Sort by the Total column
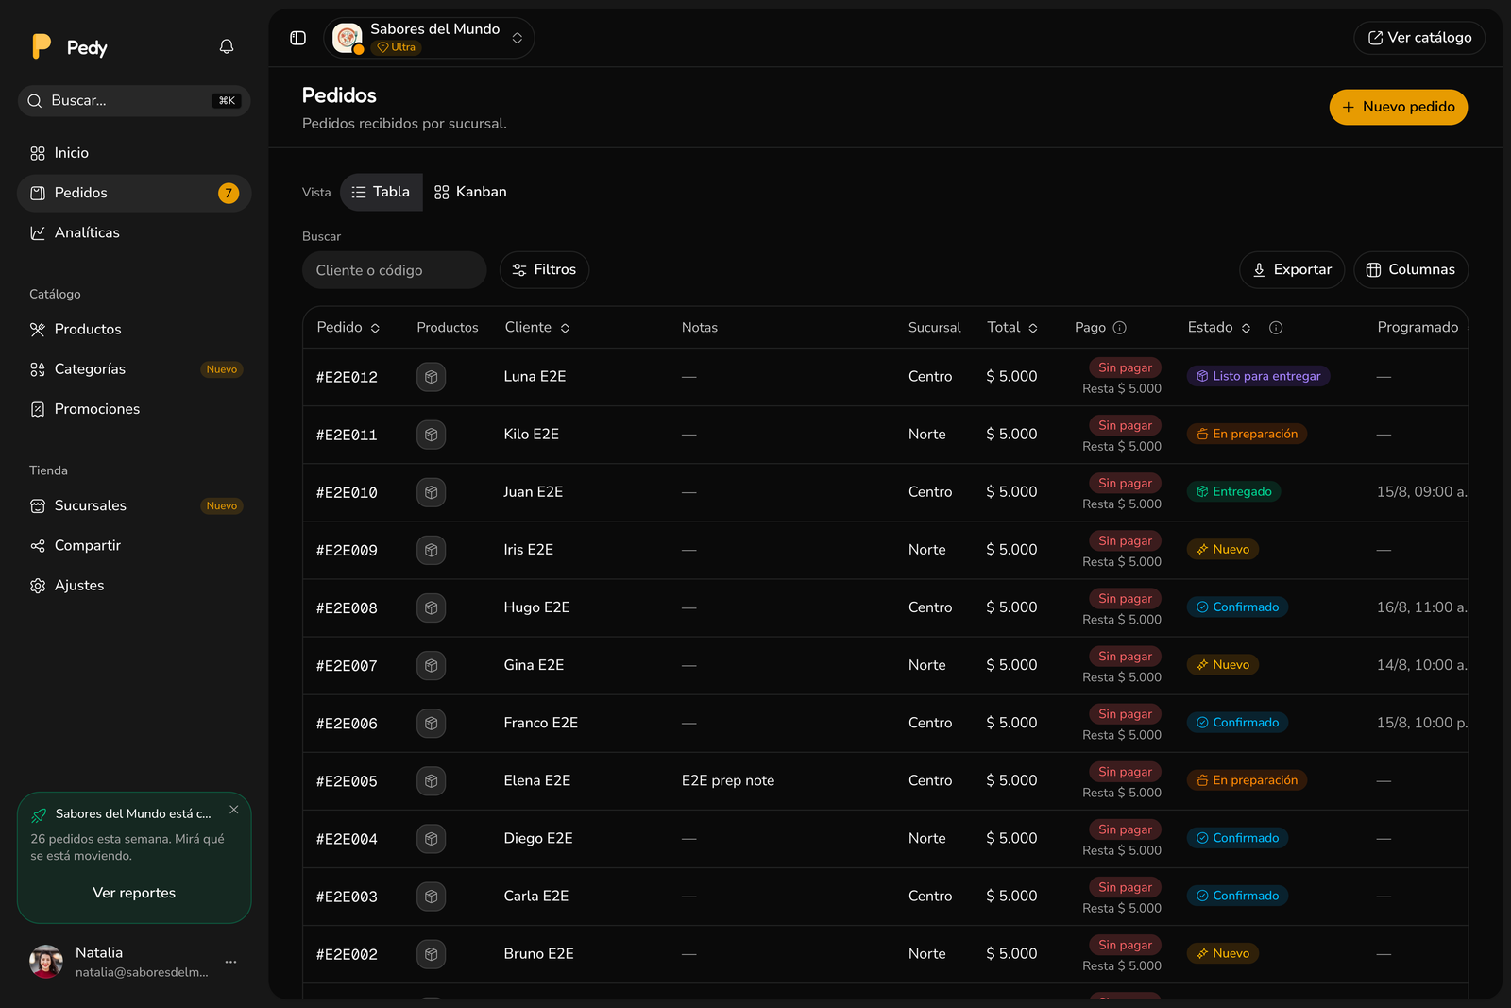 [1012, 328]
